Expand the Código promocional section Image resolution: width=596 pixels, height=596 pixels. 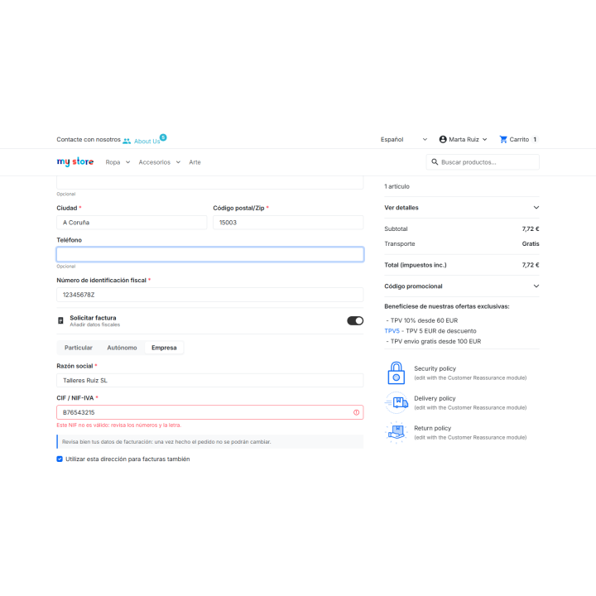click(x=462, y=286)
